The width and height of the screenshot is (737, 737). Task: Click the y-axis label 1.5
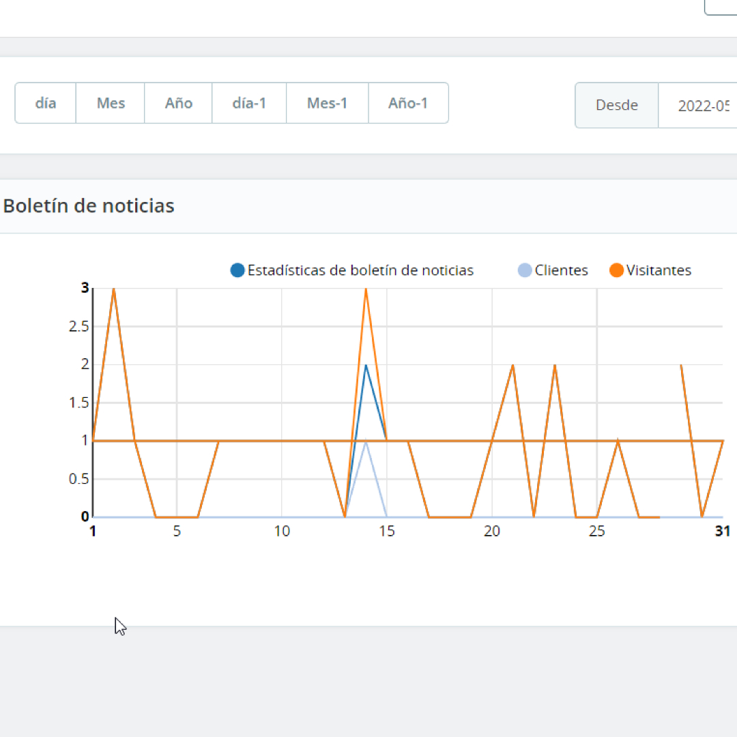click(78, 403)
